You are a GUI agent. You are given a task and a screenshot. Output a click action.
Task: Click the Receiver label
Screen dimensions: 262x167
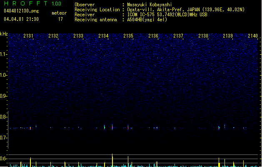click(85, 15)
